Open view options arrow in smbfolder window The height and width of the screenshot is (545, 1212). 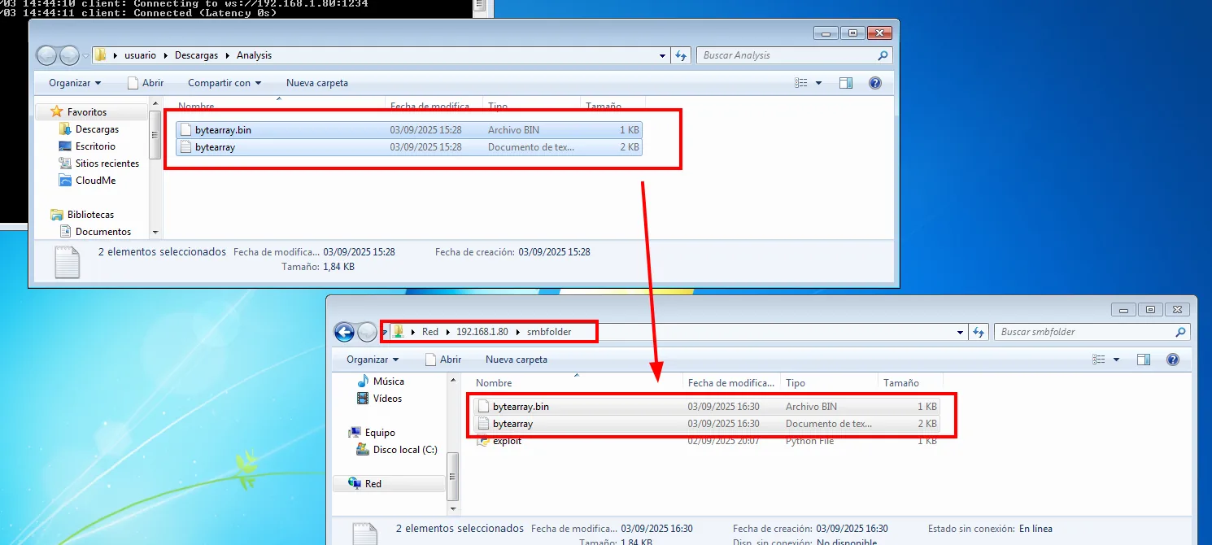1116,360
